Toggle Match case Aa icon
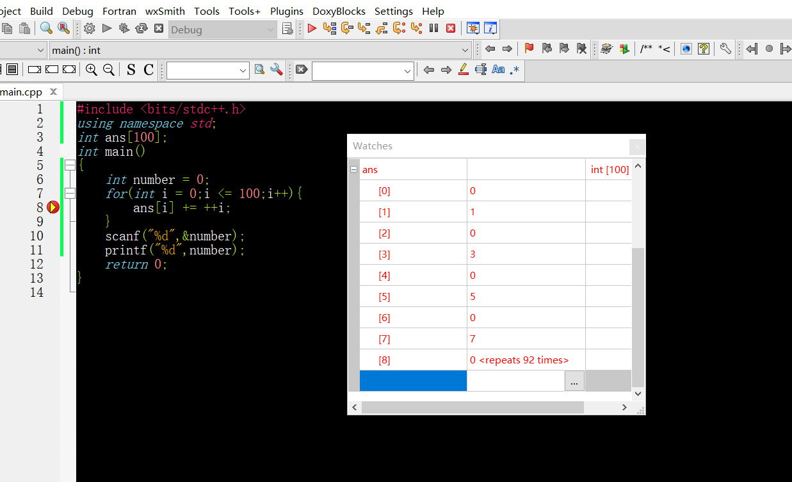792x482 pixels. click(498, 70)
